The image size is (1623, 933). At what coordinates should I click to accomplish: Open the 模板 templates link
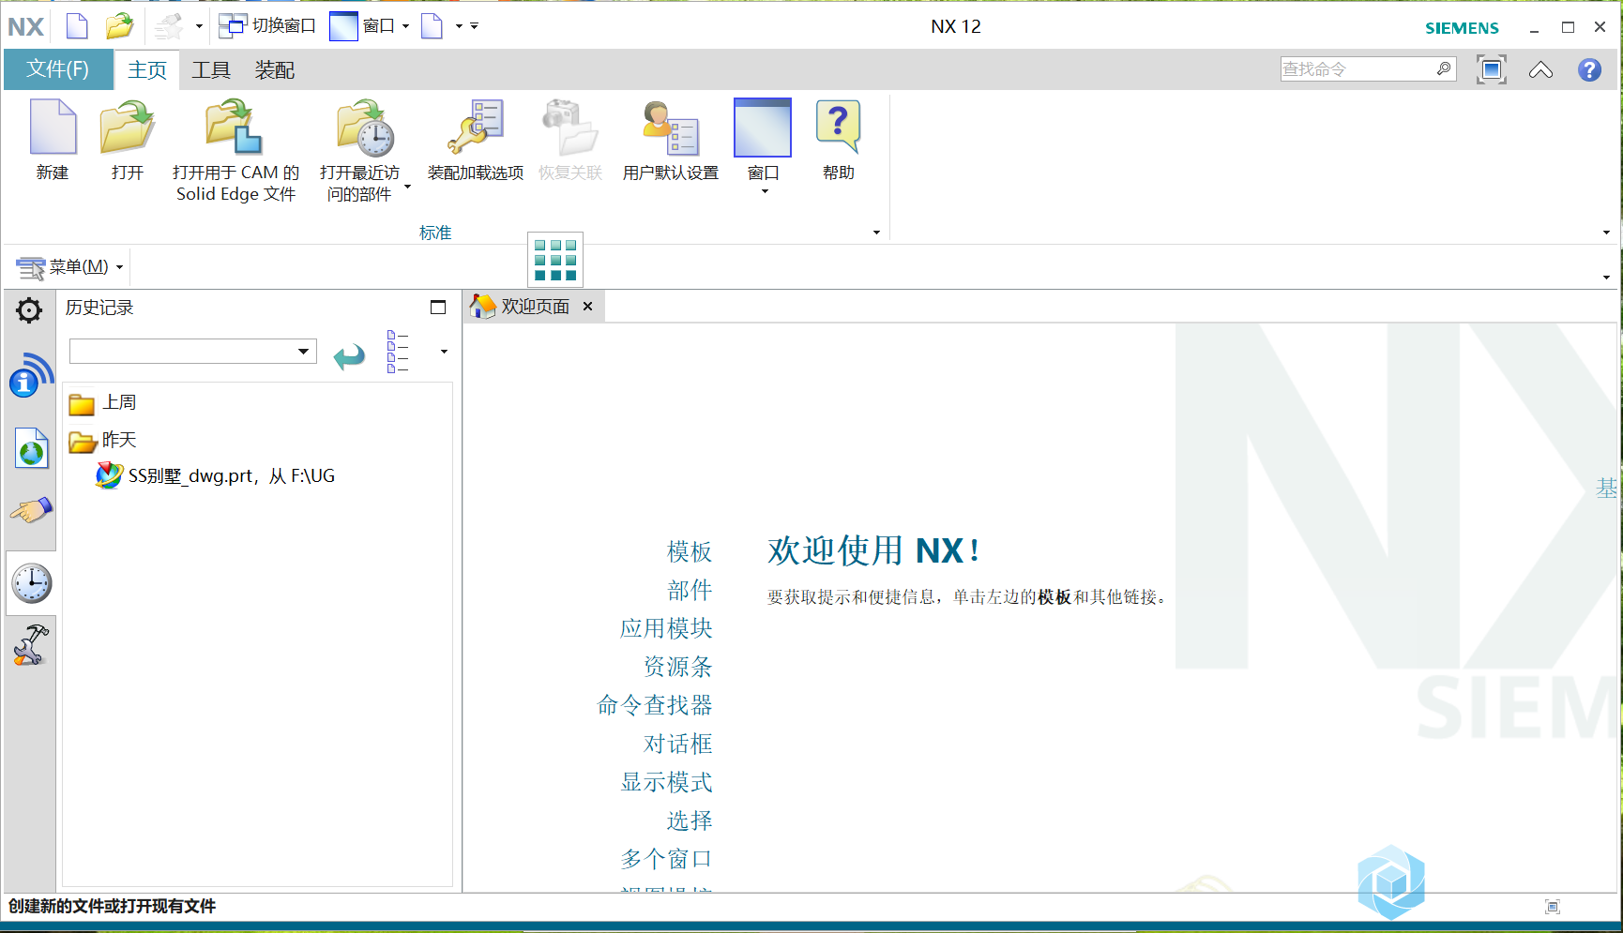tap(690, 551)
